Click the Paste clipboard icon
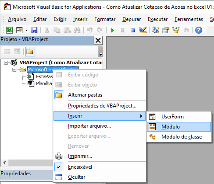 pyautogui.click(x=67, y=30)
